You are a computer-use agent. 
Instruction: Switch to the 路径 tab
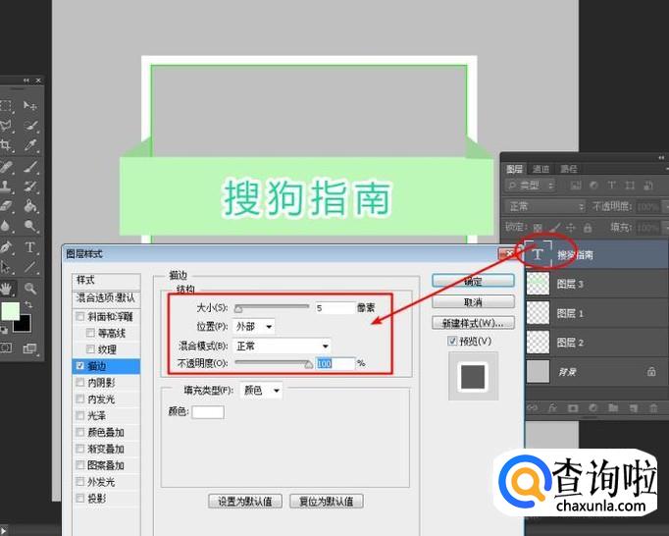pyautogui.click(x=569, y=169)
